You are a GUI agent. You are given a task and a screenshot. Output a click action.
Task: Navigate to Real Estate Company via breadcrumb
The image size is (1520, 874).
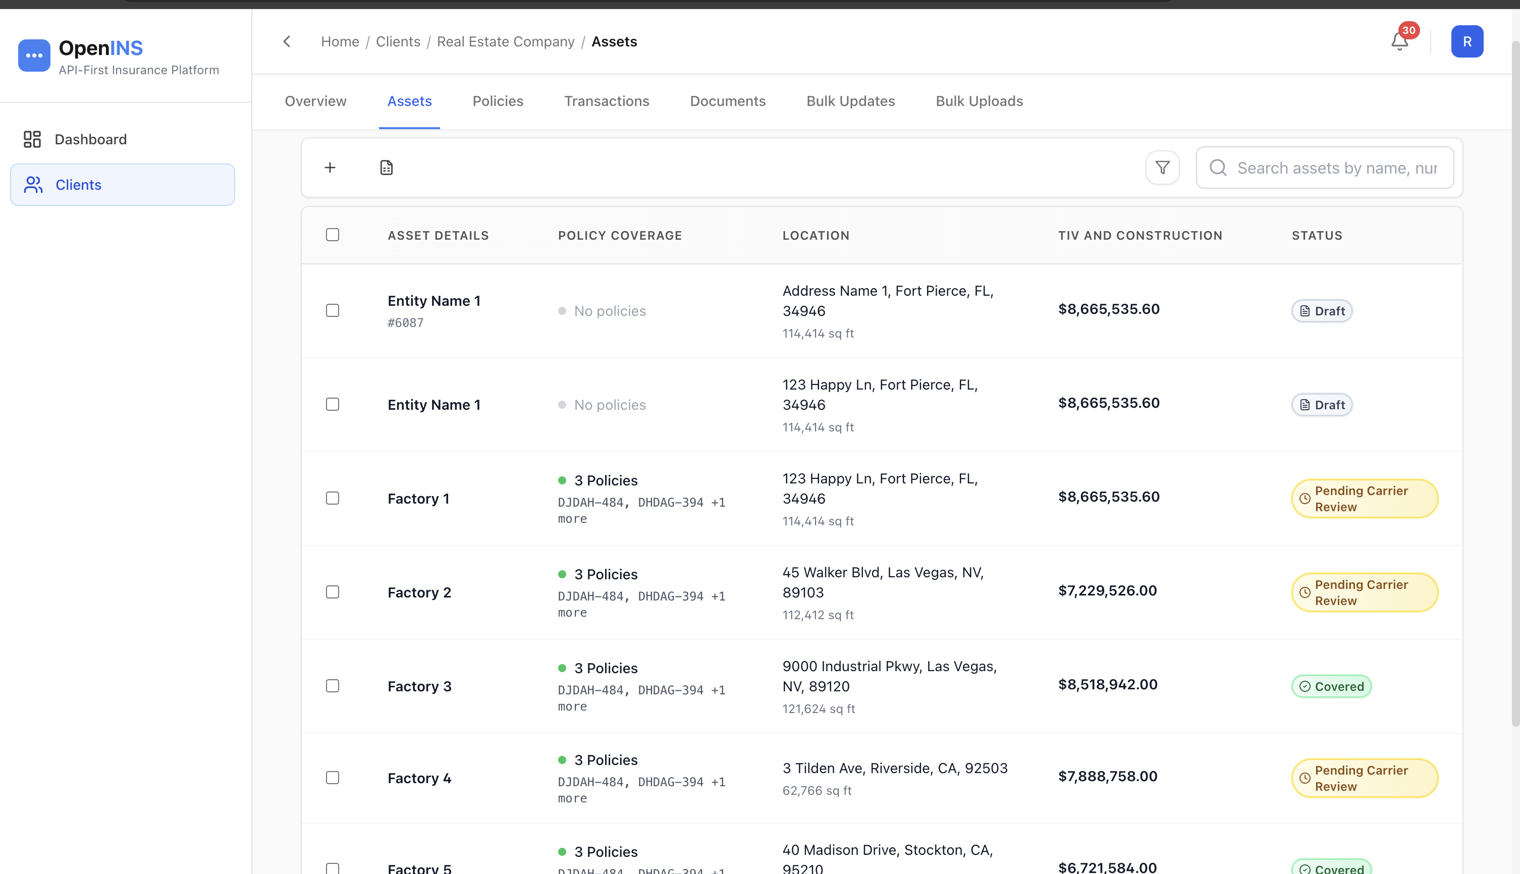coord(505,41)
